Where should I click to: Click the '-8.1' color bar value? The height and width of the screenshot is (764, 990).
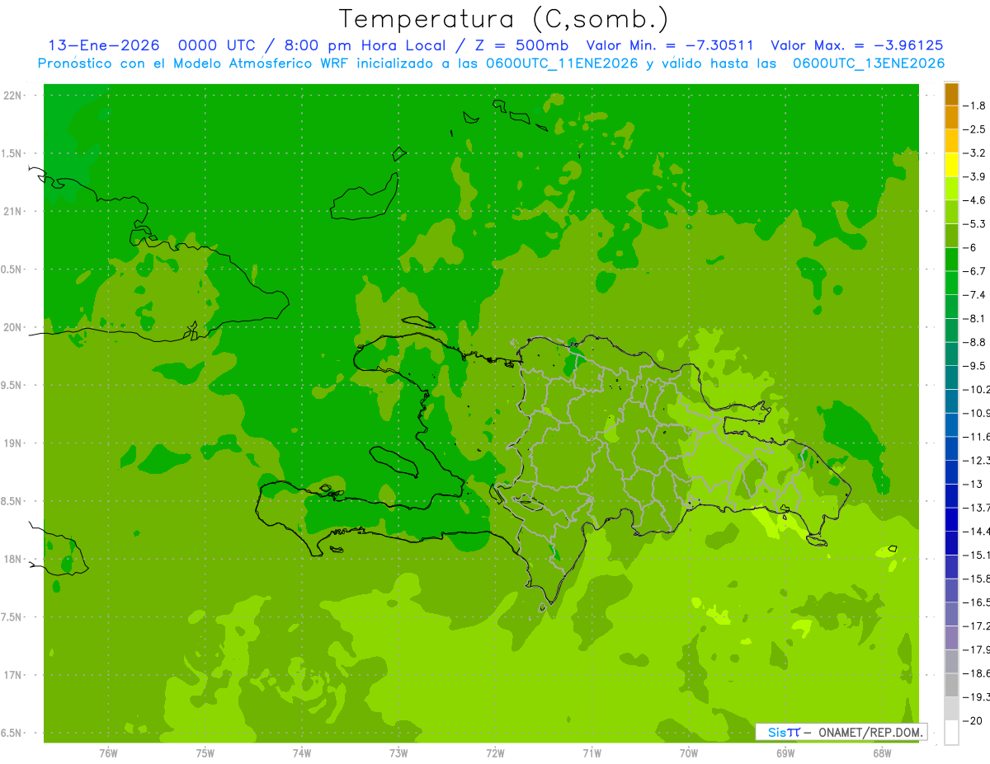(976, 318)
